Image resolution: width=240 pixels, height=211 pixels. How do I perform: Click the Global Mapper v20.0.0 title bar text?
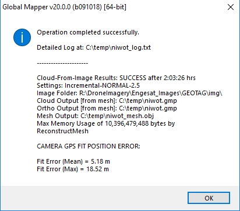click(64, 7)
